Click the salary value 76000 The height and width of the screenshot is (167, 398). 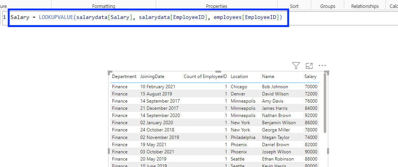(x=311, y=101)
